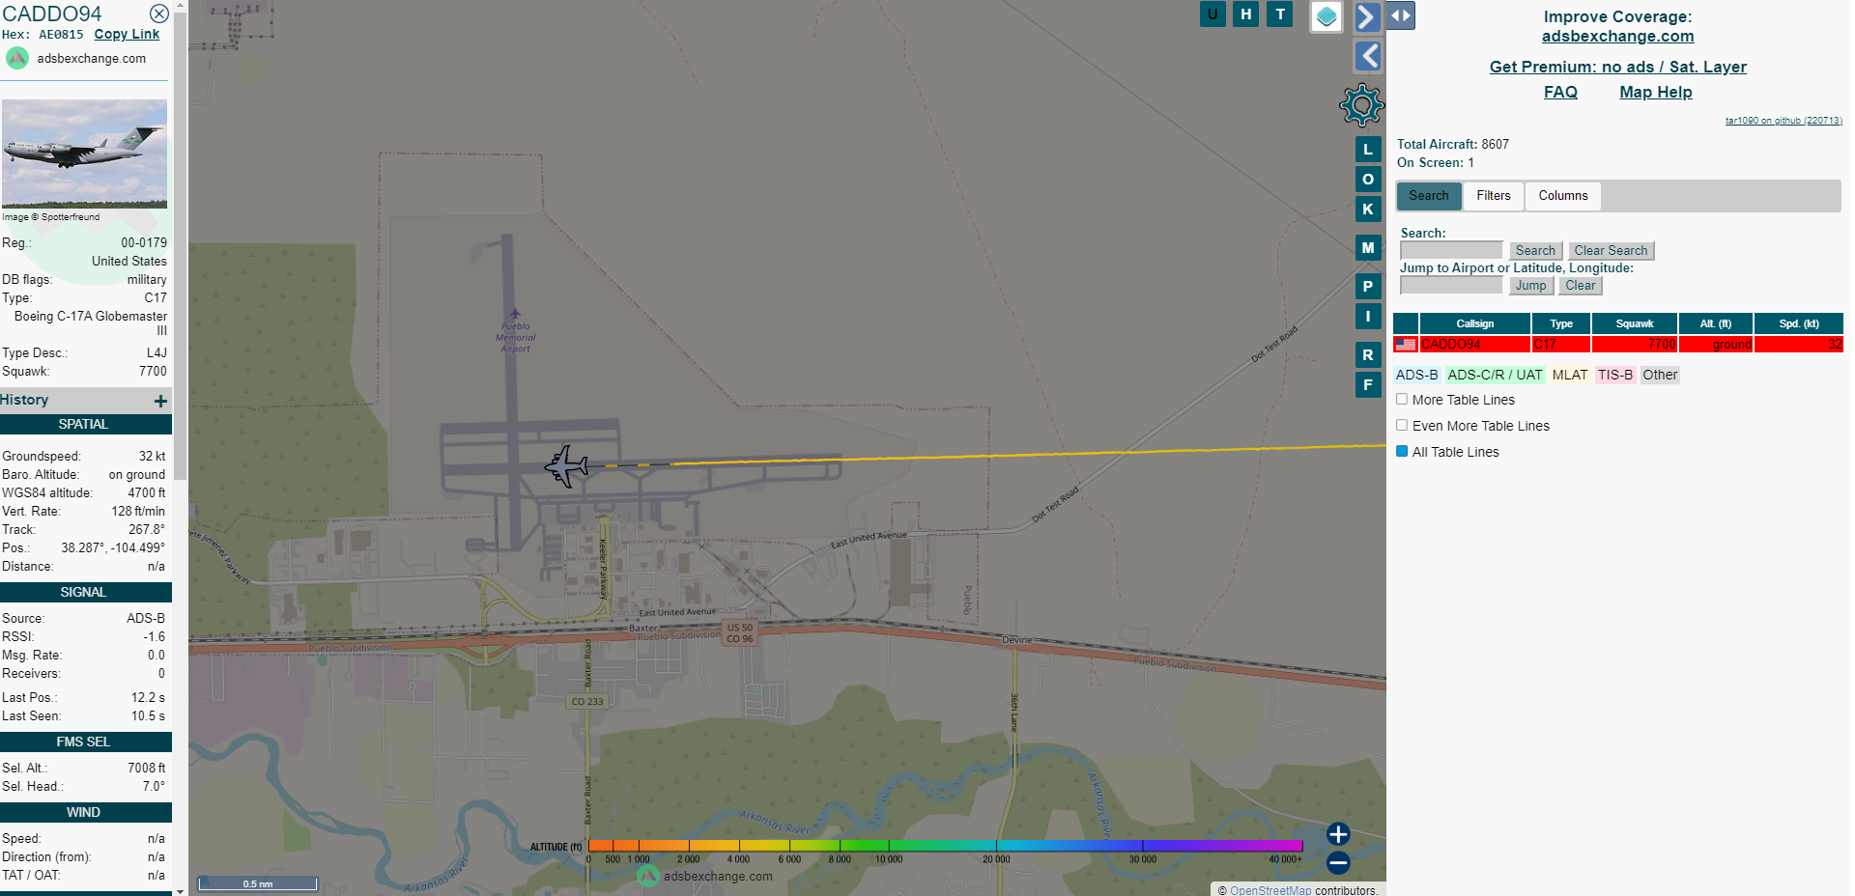Click the Copy Link link
This screenshot has height=896, width=1855.
click(x=127, y=34)
